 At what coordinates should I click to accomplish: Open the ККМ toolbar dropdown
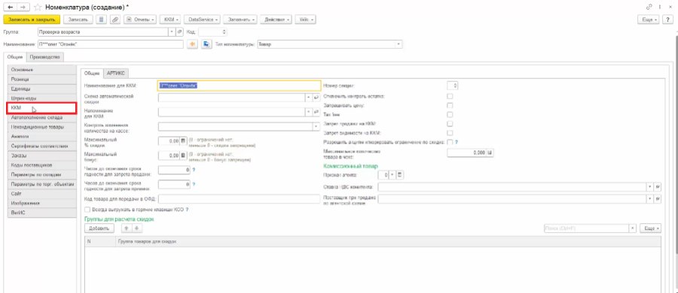coord(170,20)
